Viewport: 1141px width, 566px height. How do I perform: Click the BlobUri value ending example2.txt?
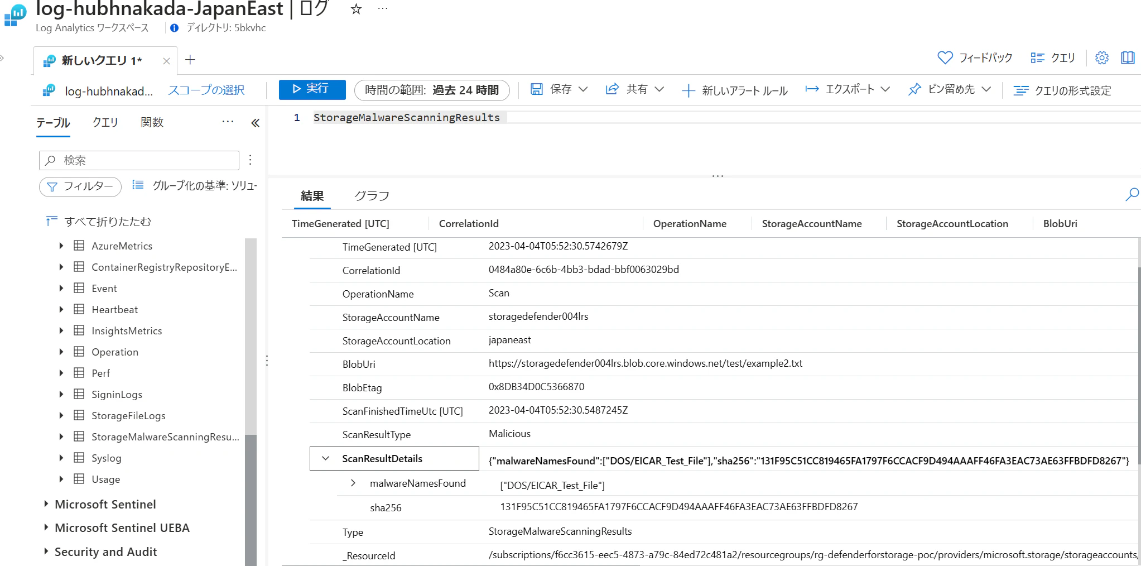click(646, 363)
